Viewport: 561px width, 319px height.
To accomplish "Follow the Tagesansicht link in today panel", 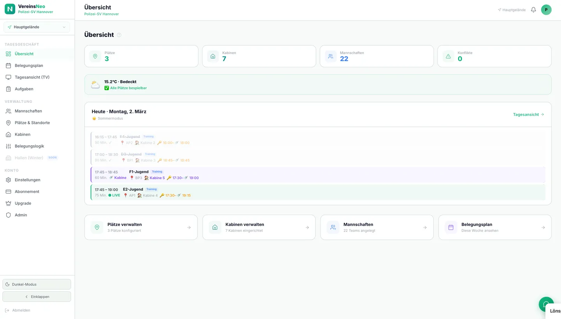I will coord(528,115).
